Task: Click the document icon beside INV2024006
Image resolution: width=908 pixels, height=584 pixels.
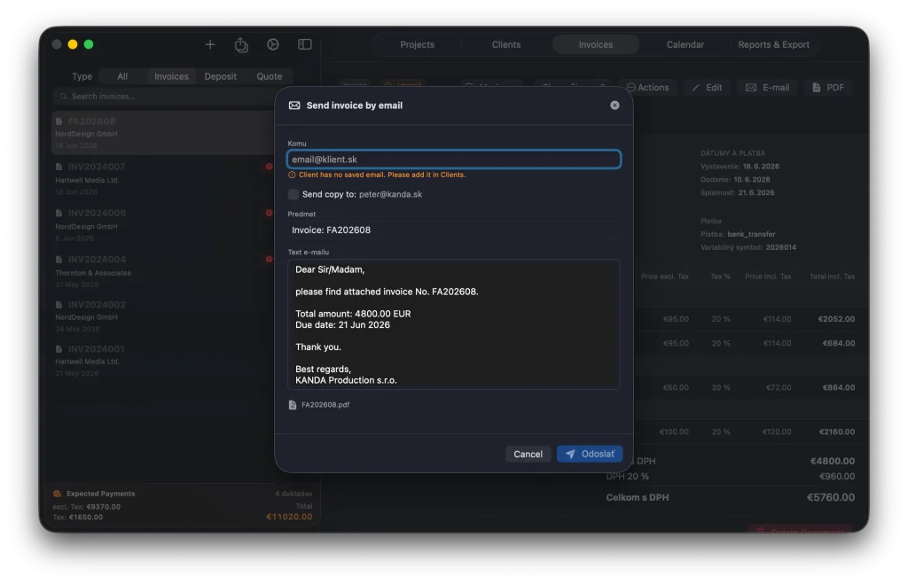Action: [x=59, y=213]
